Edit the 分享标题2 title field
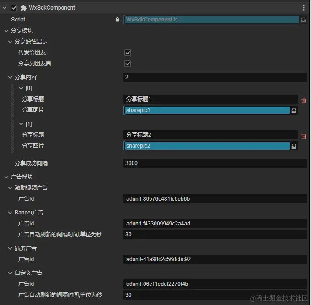311x305 pixels. 210,135
